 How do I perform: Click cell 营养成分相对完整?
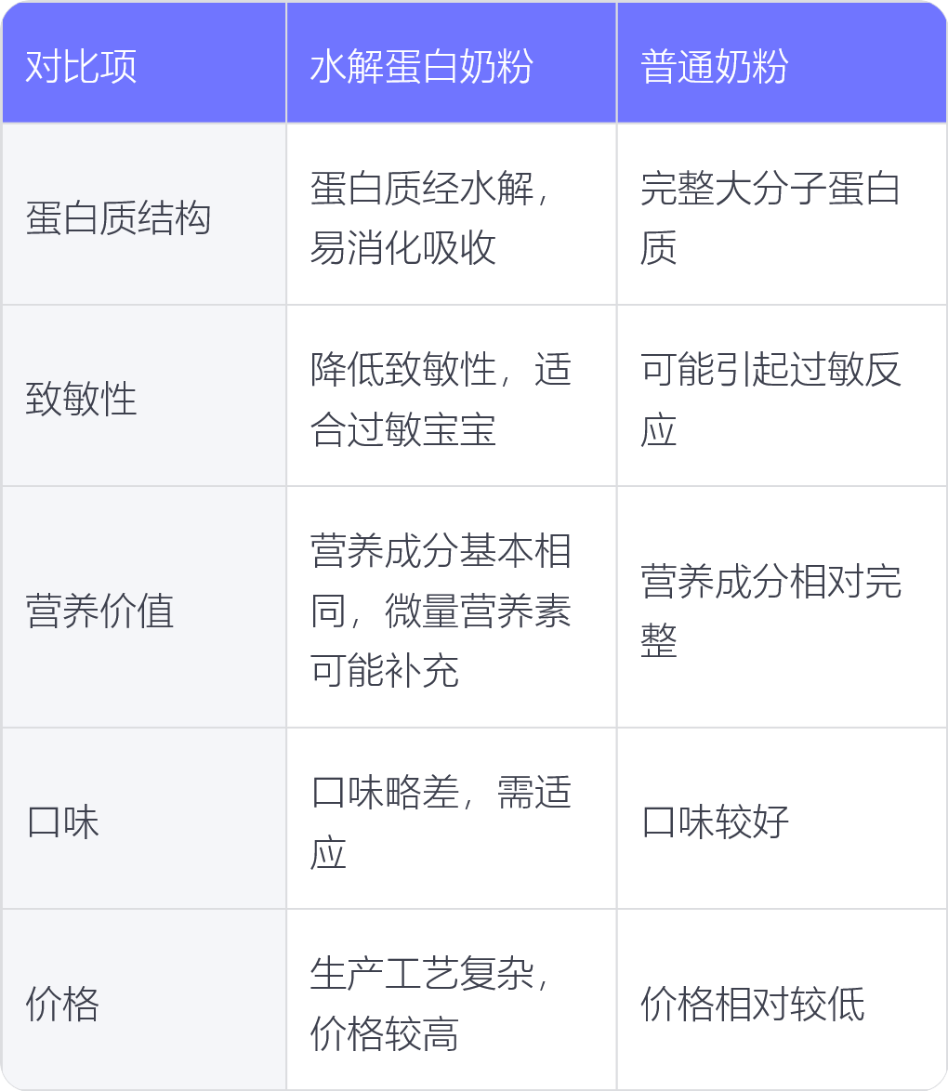tap(770, 611)
